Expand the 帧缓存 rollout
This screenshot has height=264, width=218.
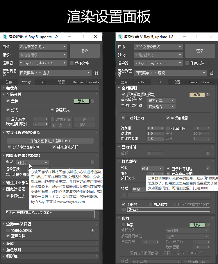click(x=3, y=88)
